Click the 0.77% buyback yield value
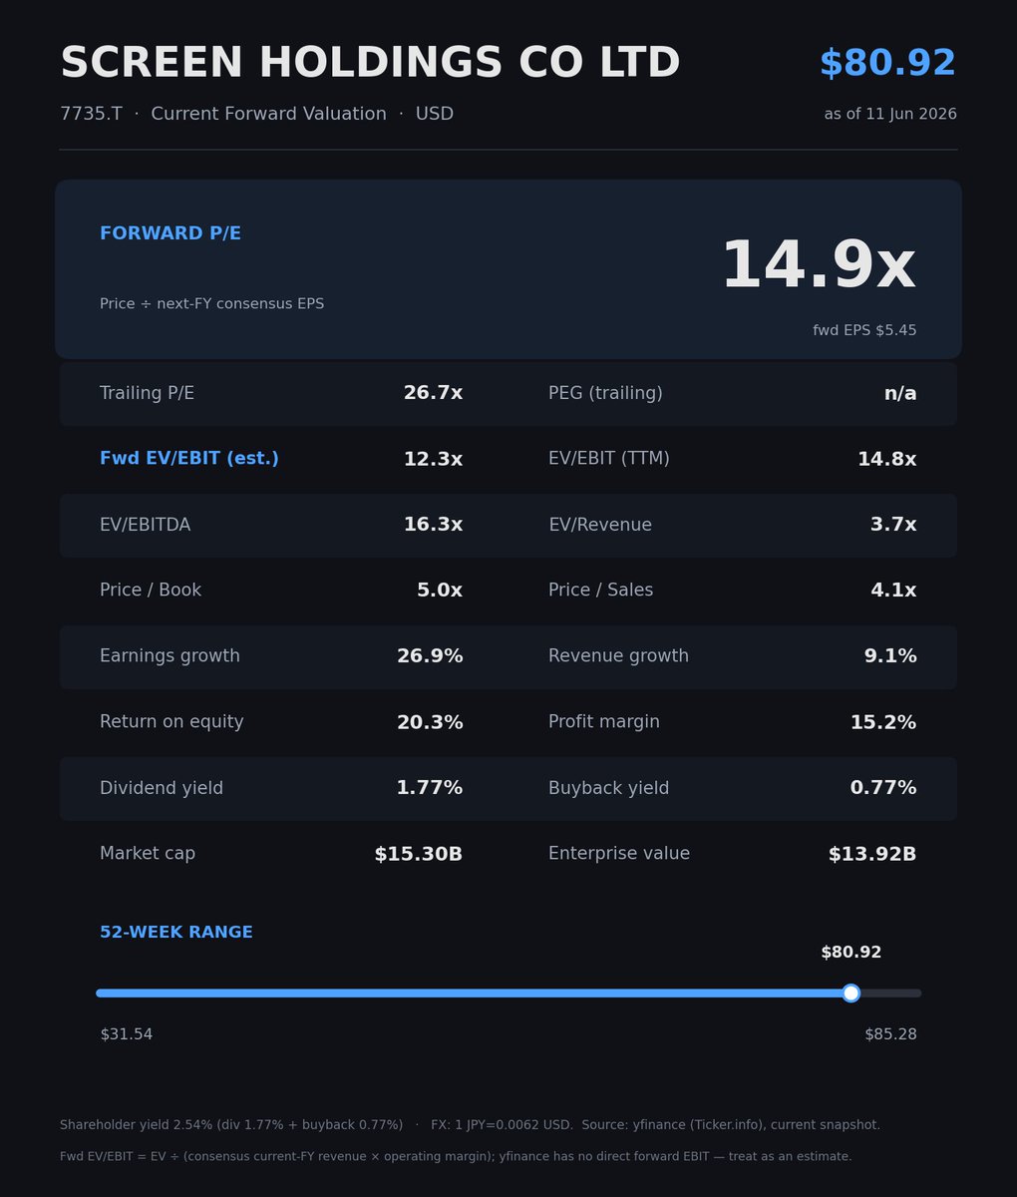 click(883, 788)
